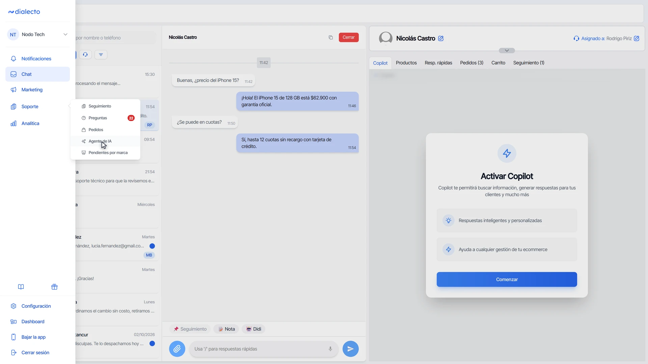Switch to the Resp. rápidas tab
The width and height of the screenshot is (648, 364).
tap(438, 63)
